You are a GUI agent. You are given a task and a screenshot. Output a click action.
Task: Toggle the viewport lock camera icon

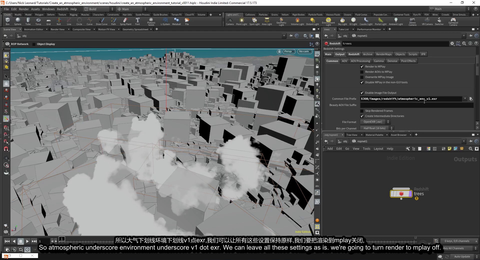(x=279, y=51)
